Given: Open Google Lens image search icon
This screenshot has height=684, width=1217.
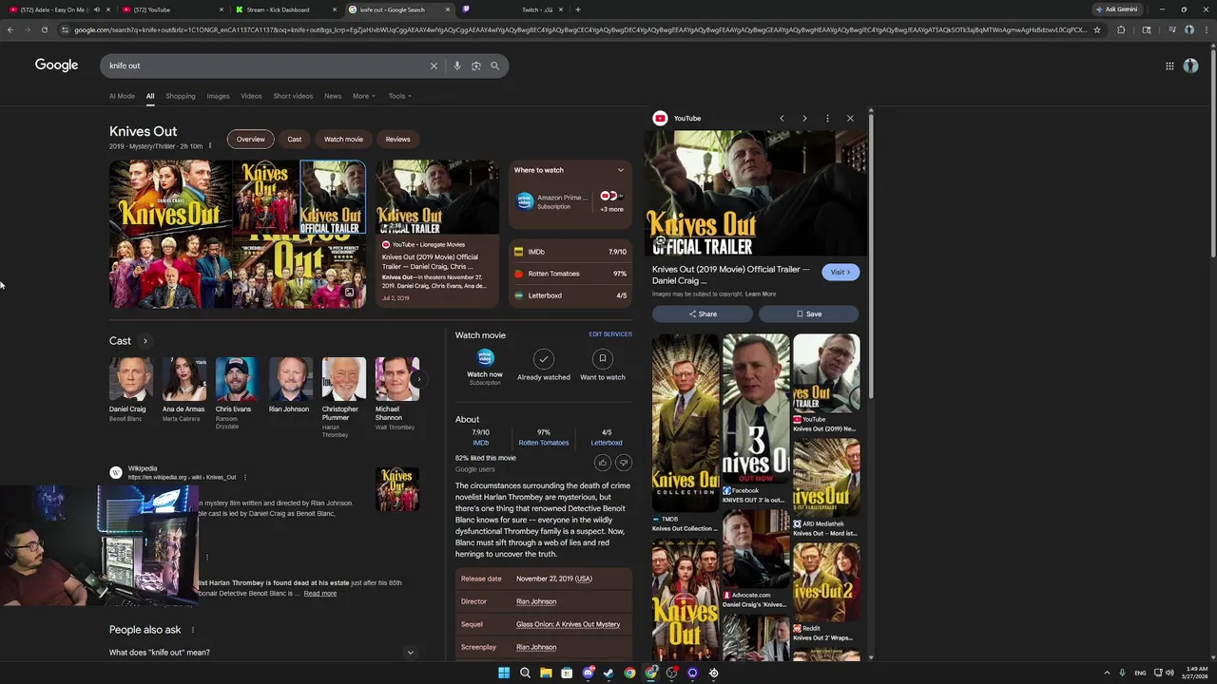Looking at the screenshot, I should click(x=476, y=66).
